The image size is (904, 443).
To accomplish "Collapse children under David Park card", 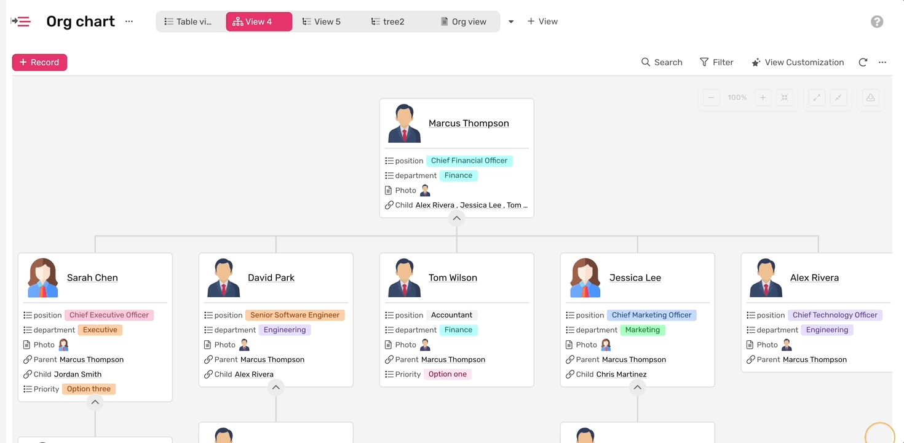I will coord(276,387).
